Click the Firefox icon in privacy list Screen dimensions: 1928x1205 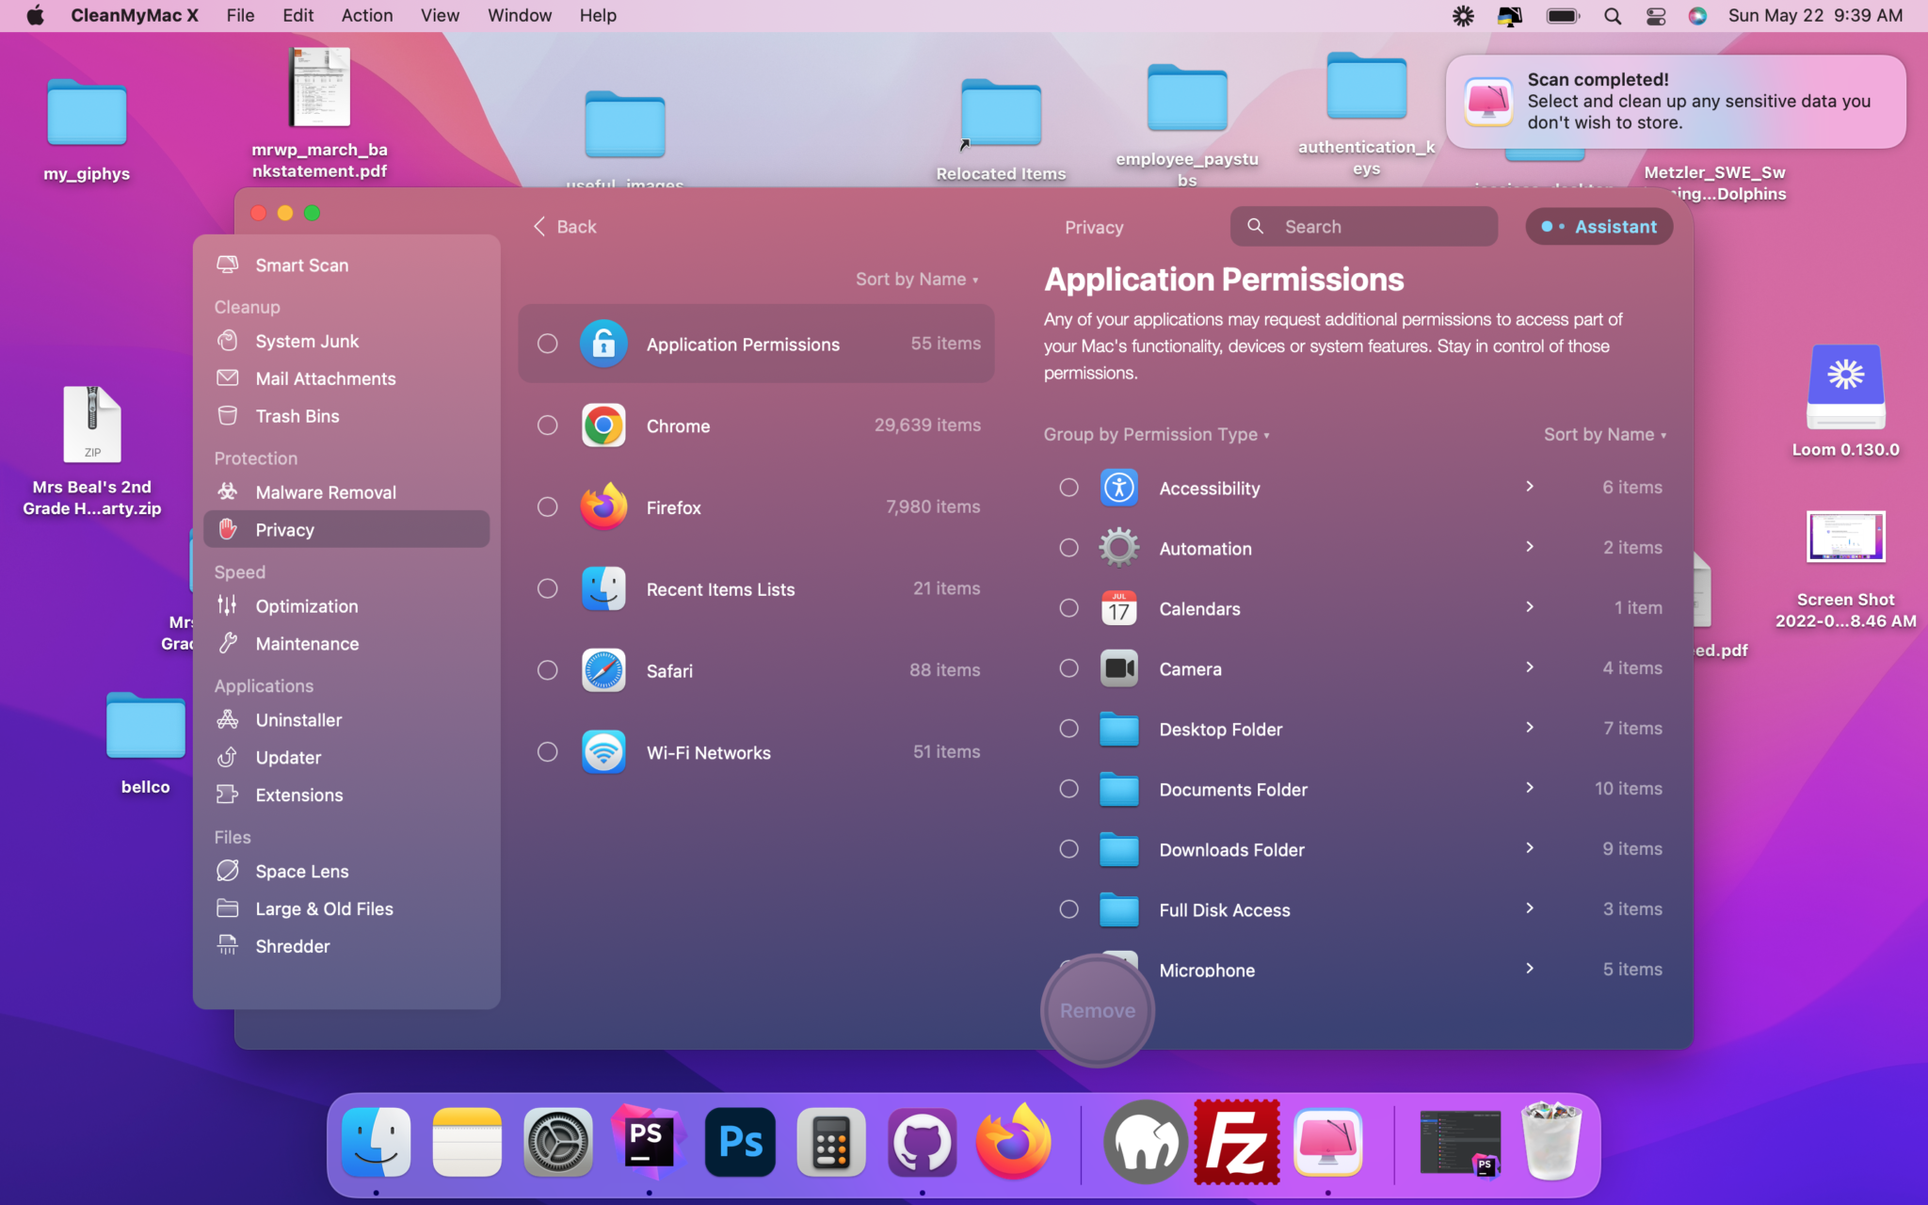click(x=603, y=506)
